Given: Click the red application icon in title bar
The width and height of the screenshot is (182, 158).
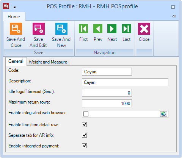Looking at the screenshot, I should tap(6, 6).
